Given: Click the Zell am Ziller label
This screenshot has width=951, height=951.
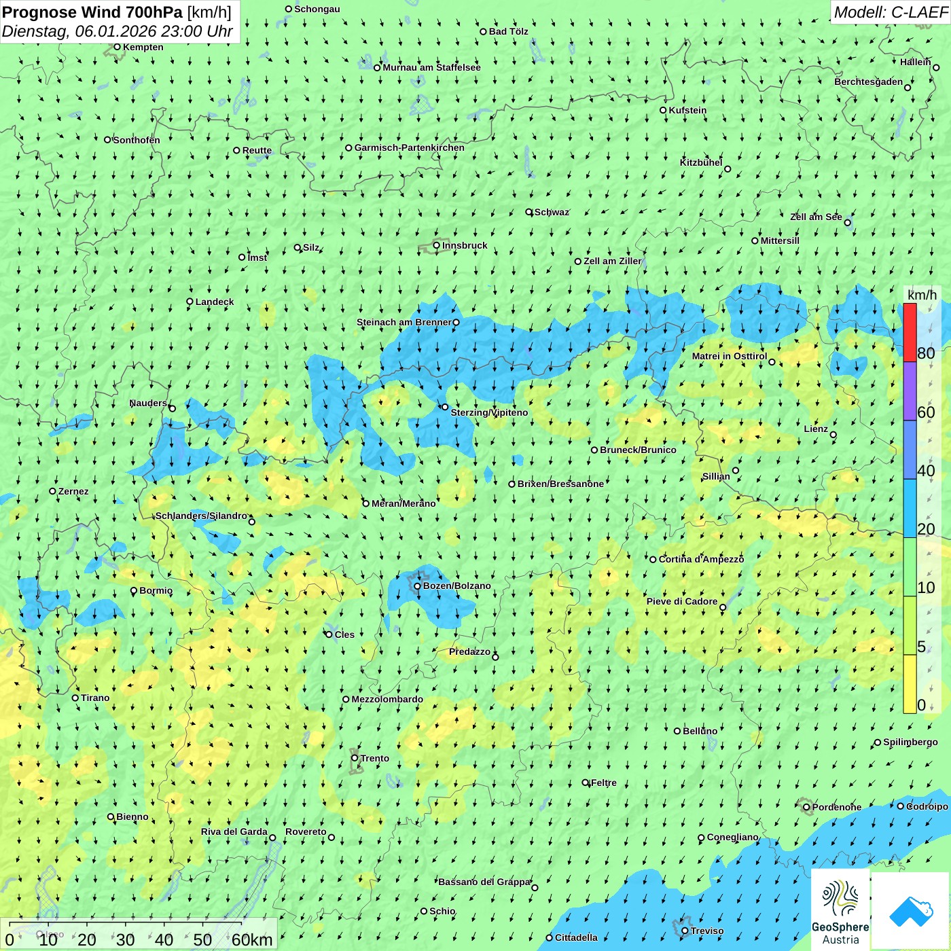Looking at the screenshot, I should [612, 261].
